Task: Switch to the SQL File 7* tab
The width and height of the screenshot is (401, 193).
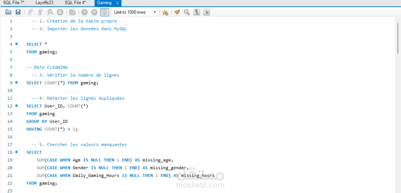Action: point(14,3)
